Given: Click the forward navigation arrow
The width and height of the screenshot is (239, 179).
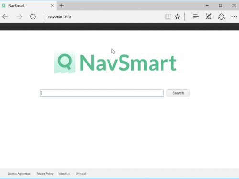Looking at the screenshot, I should click(19, 17).
